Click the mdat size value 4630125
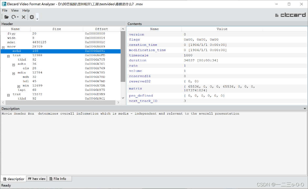This screenshot has width=308, height=189. 39,42
